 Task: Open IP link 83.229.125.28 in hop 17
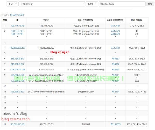point(17,124)
